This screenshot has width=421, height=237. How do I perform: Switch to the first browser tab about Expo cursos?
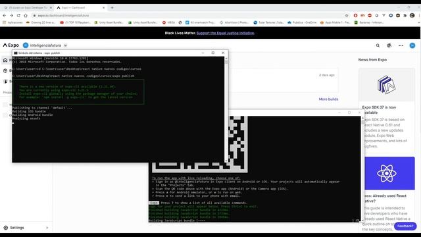[28, 8]
